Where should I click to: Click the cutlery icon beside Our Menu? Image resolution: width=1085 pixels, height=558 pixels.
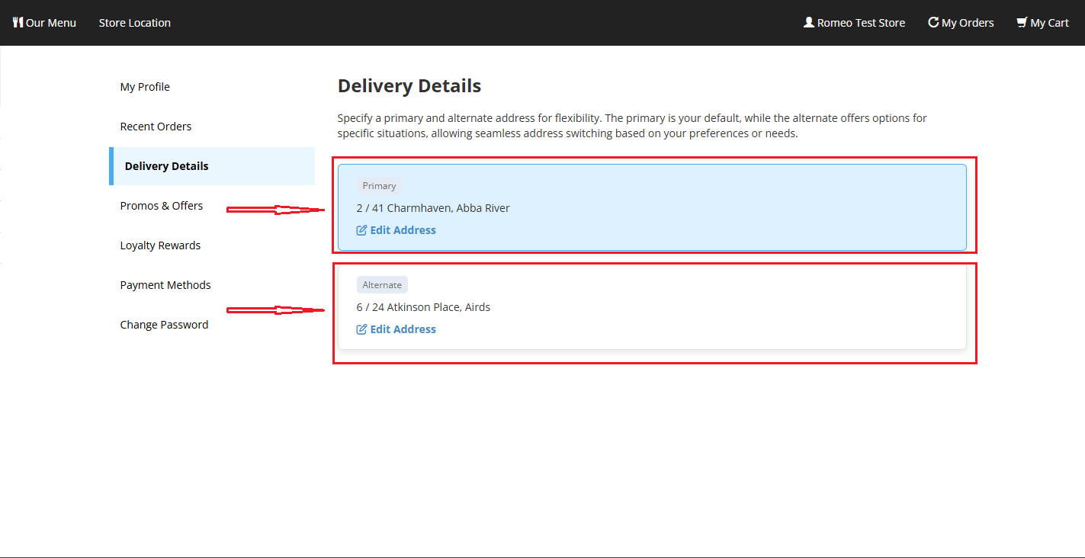click(18, 23)
